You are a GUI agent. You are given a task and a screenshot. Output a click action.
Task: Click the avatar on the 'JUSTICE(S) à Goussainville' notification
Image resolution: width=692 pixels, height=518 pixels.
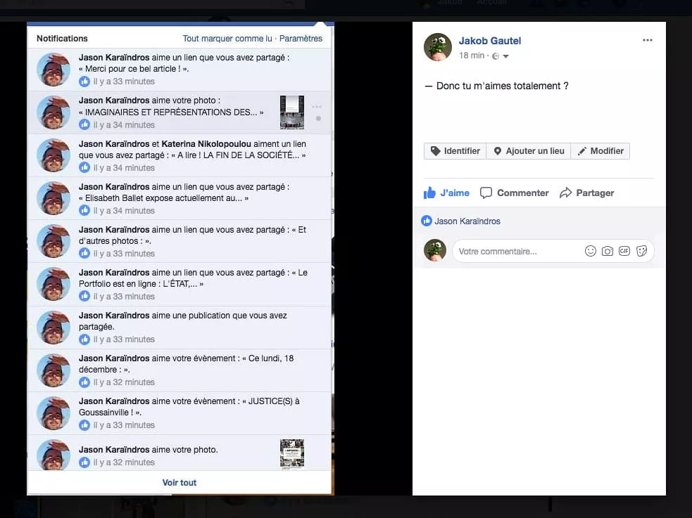54,413
